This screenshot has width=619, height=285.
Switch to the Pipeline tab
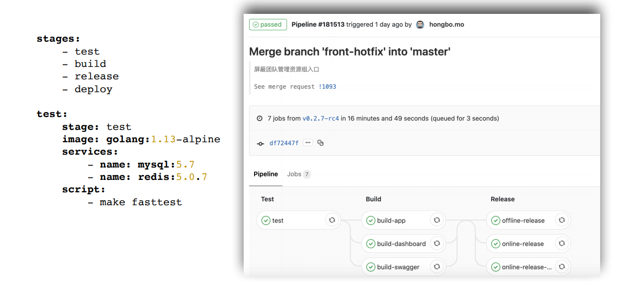pos(266,174)
